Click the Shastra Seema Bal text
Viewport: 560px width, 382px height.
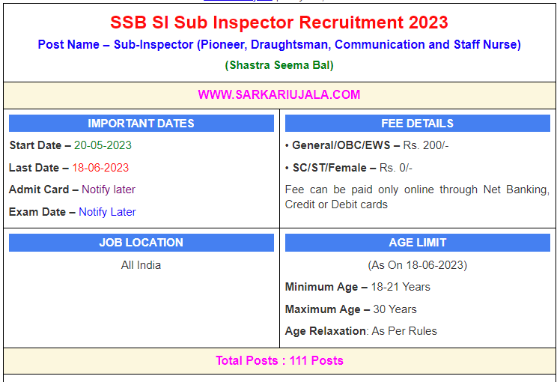pyautogui.click(x=279, y=65)
